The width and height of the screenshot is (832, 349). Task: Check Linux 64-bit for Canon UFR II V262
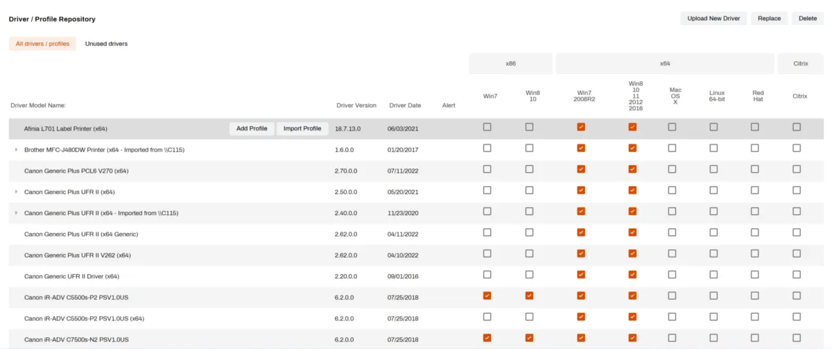click(x=713, y=253)
